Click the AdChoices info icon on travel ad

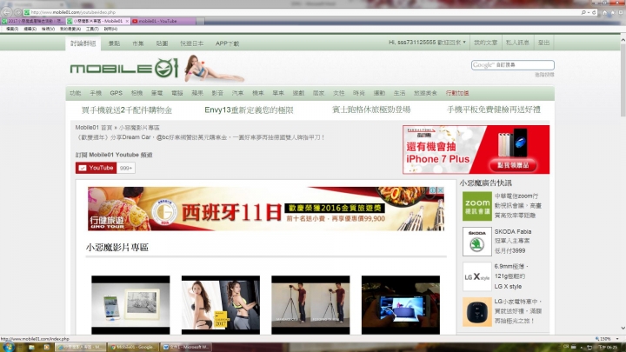(x=433, y=190)
